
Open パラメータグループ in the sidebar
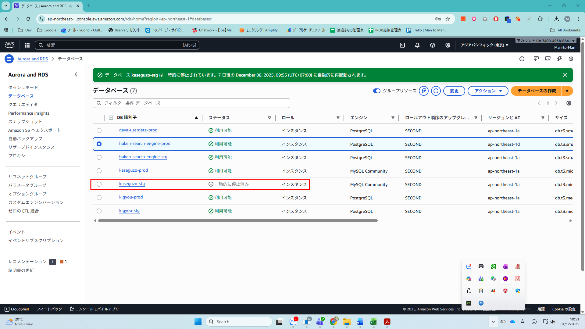point(27,185)
